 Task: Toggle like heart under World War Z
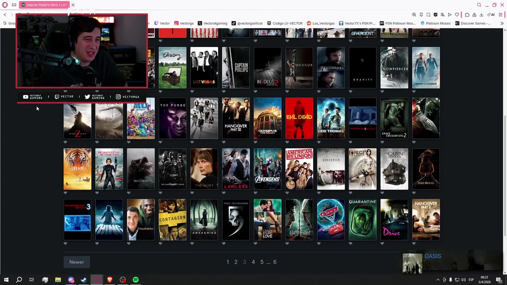[65, 142]
